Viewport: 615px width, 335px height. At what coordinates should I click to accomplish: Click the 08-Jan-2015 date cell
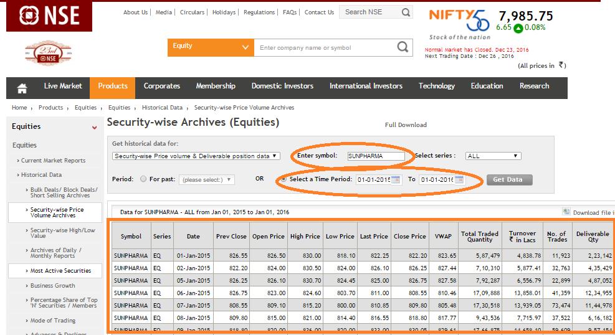(x=193, y=318)
